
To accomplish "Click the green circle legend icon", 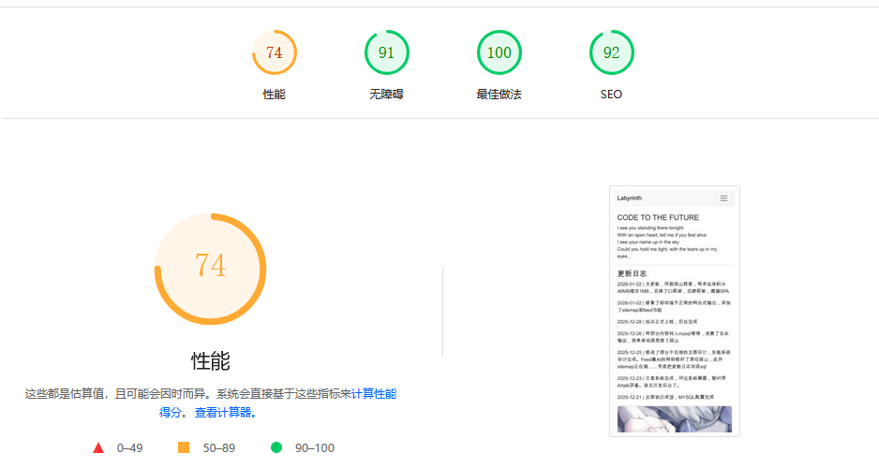I will [x=276, y=448].
